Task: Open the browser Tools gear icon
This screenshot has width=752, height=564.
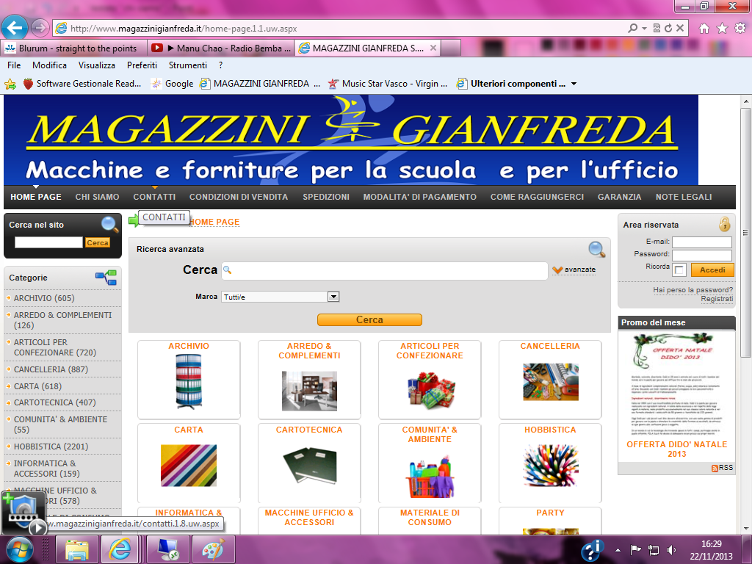Action: 740,29
